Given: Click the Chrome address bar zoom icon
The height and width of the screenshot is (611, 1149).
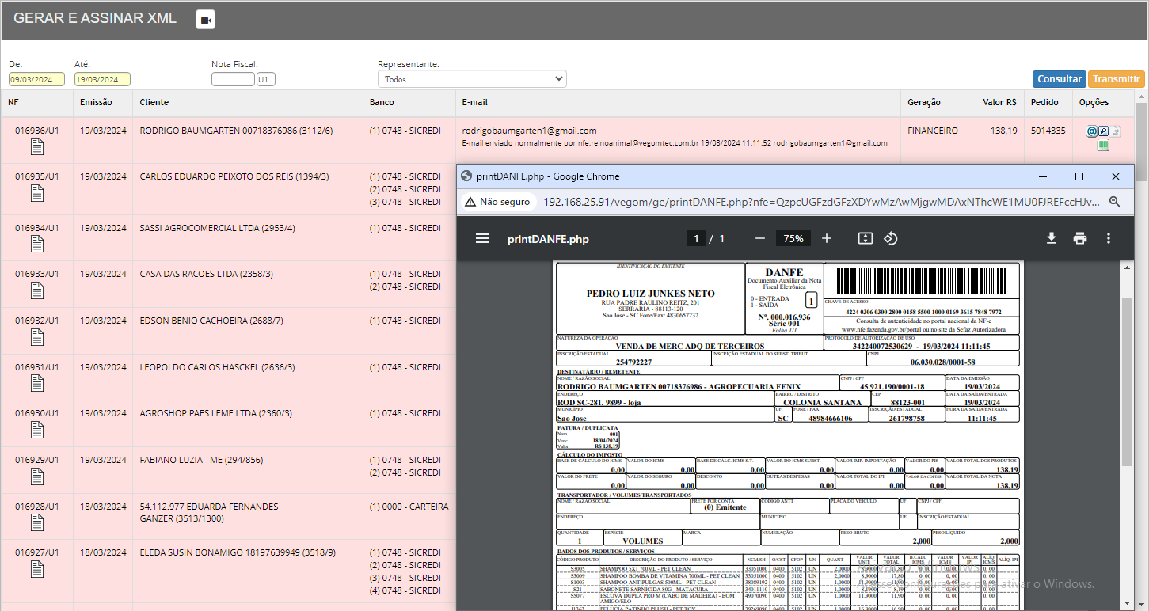Looking at the screenshot, I should click(x=1115, y=202).
